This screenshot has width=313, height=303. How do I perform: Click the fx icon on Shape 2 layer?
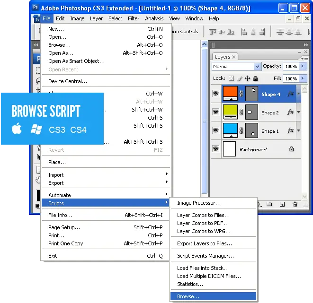coord(291,112)
